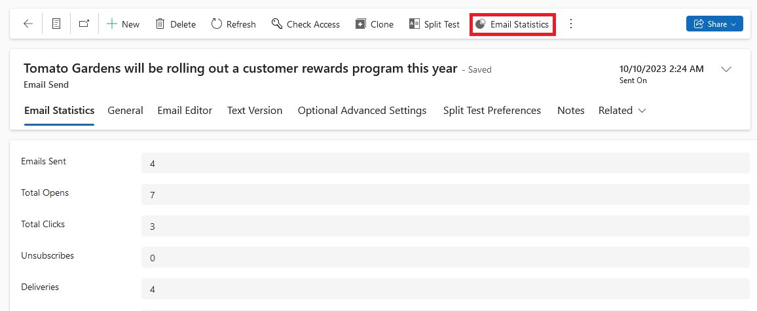
Task: Switch to the General tab
Action: pos(126,111)
